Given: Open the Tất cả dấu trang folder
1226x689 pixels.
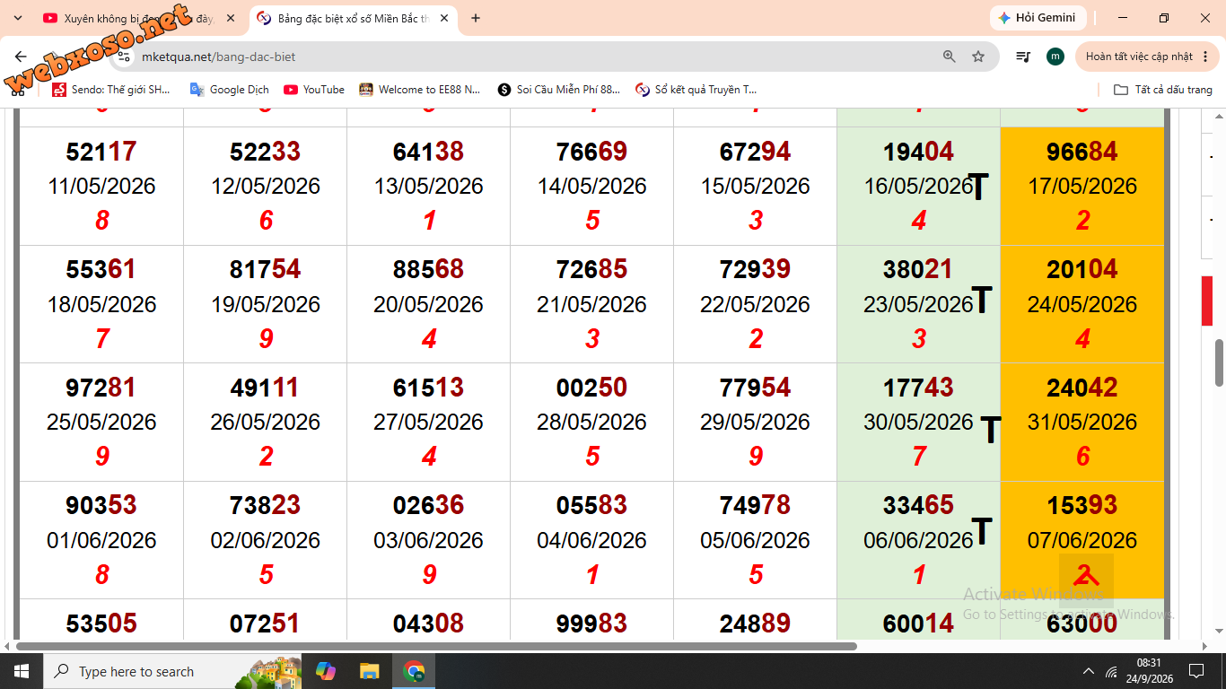Looking at the screenshot, I should [x=1163, y=90].
